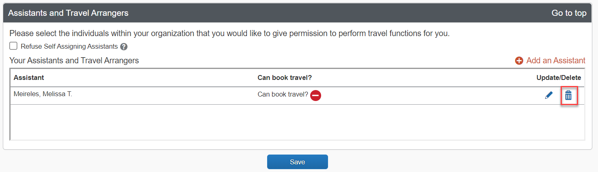Click the red minus icon for booking travel
The width and height of the screenshot is (598, 172).
tap(316, 96)
